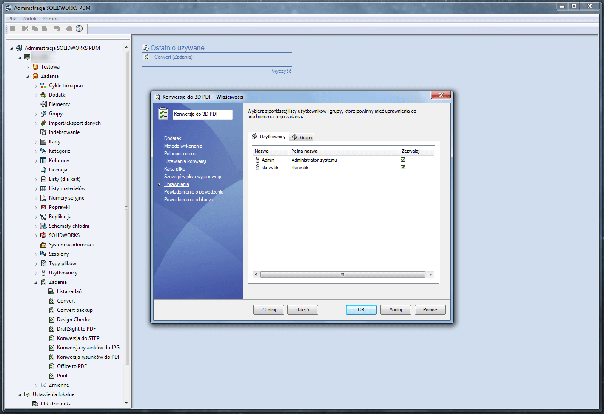Uncheck Zezwalaj for Admin user

click(402, 160)
